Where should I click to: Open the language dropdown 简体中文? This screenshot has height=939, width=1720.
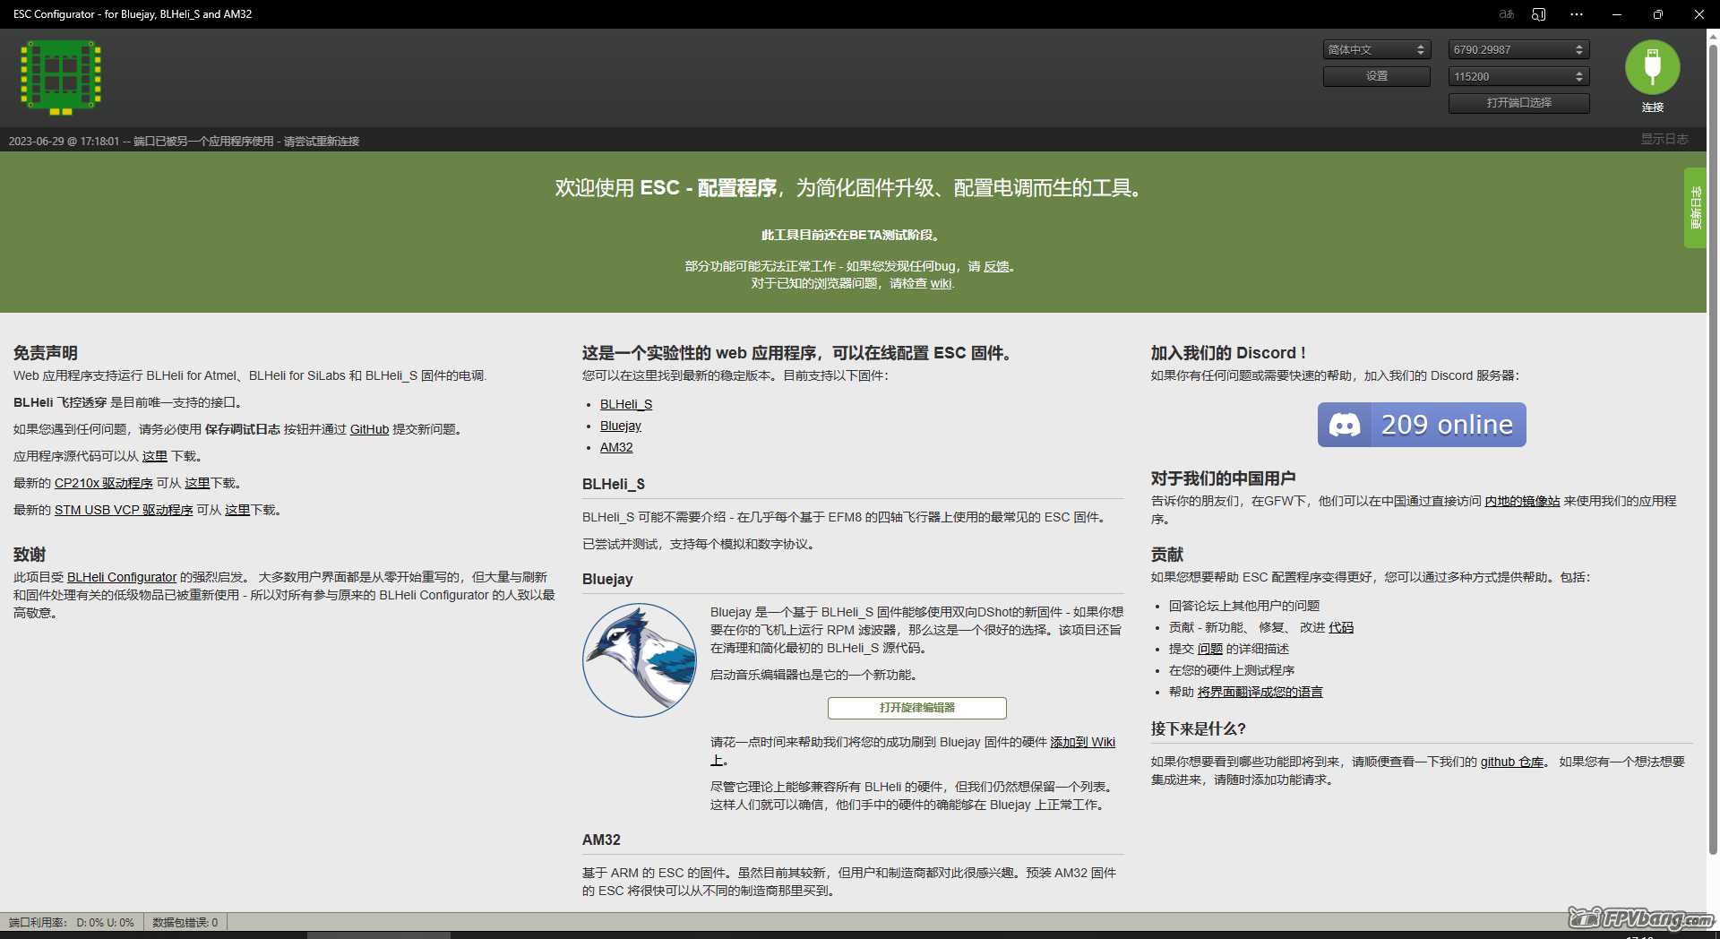coord(1377,49)
